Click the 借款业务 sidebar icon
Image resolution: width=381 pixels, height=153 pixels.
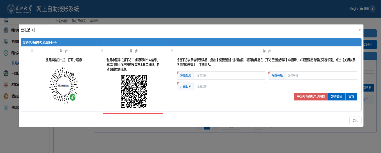[x=6, y=96]
